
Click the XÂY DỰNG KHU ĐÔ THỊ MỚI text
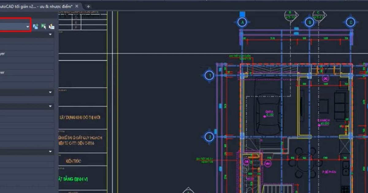pos(81,117)
